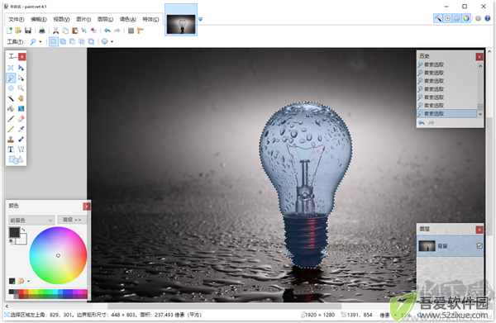Open the primary color selector dropdown

pos(31,220)
